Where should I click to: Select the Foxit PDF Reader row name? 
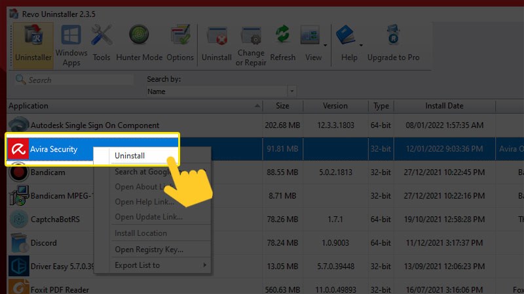click(60, 289)
